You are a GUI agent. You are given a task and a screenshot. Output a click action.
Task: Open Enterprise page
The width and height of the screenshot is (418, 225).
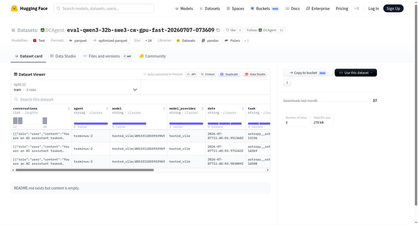pyautogui.click(x=318, y=8)
